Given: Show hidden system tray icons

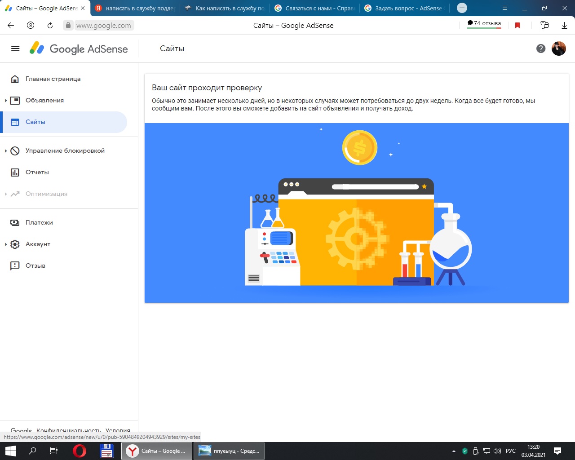Looking at the screenshot, I should point(454,451).
